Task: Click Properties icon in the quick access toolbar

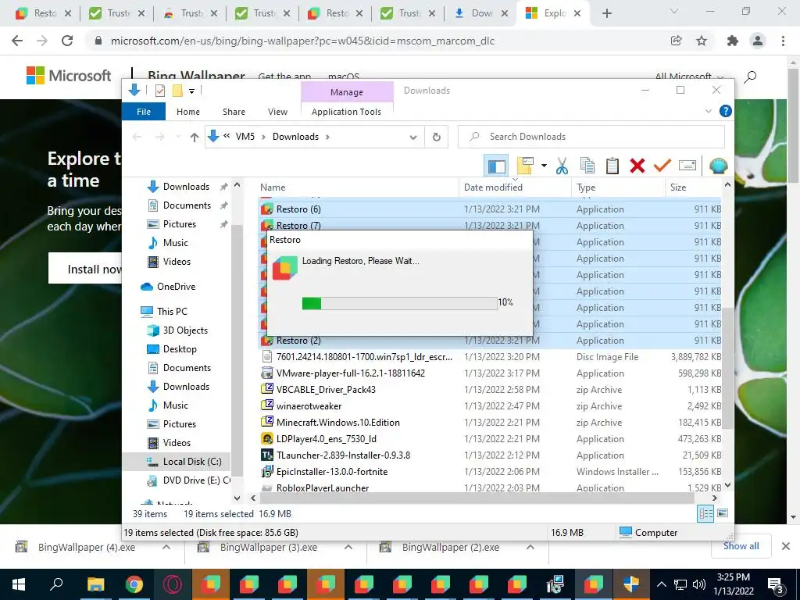Action: [160, 91]
